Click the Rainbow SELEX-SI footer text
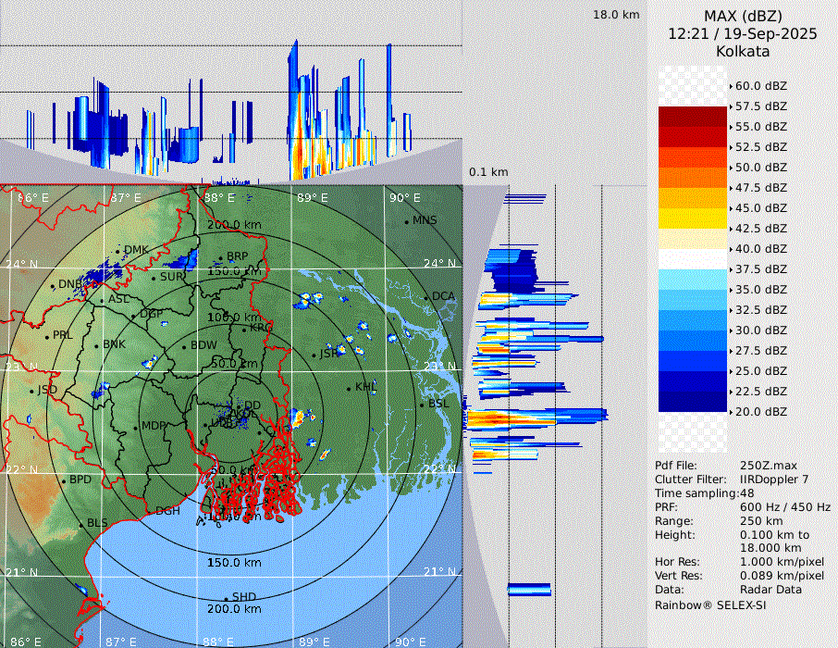This screenshot has height=648, width=838. click(710, 604)
